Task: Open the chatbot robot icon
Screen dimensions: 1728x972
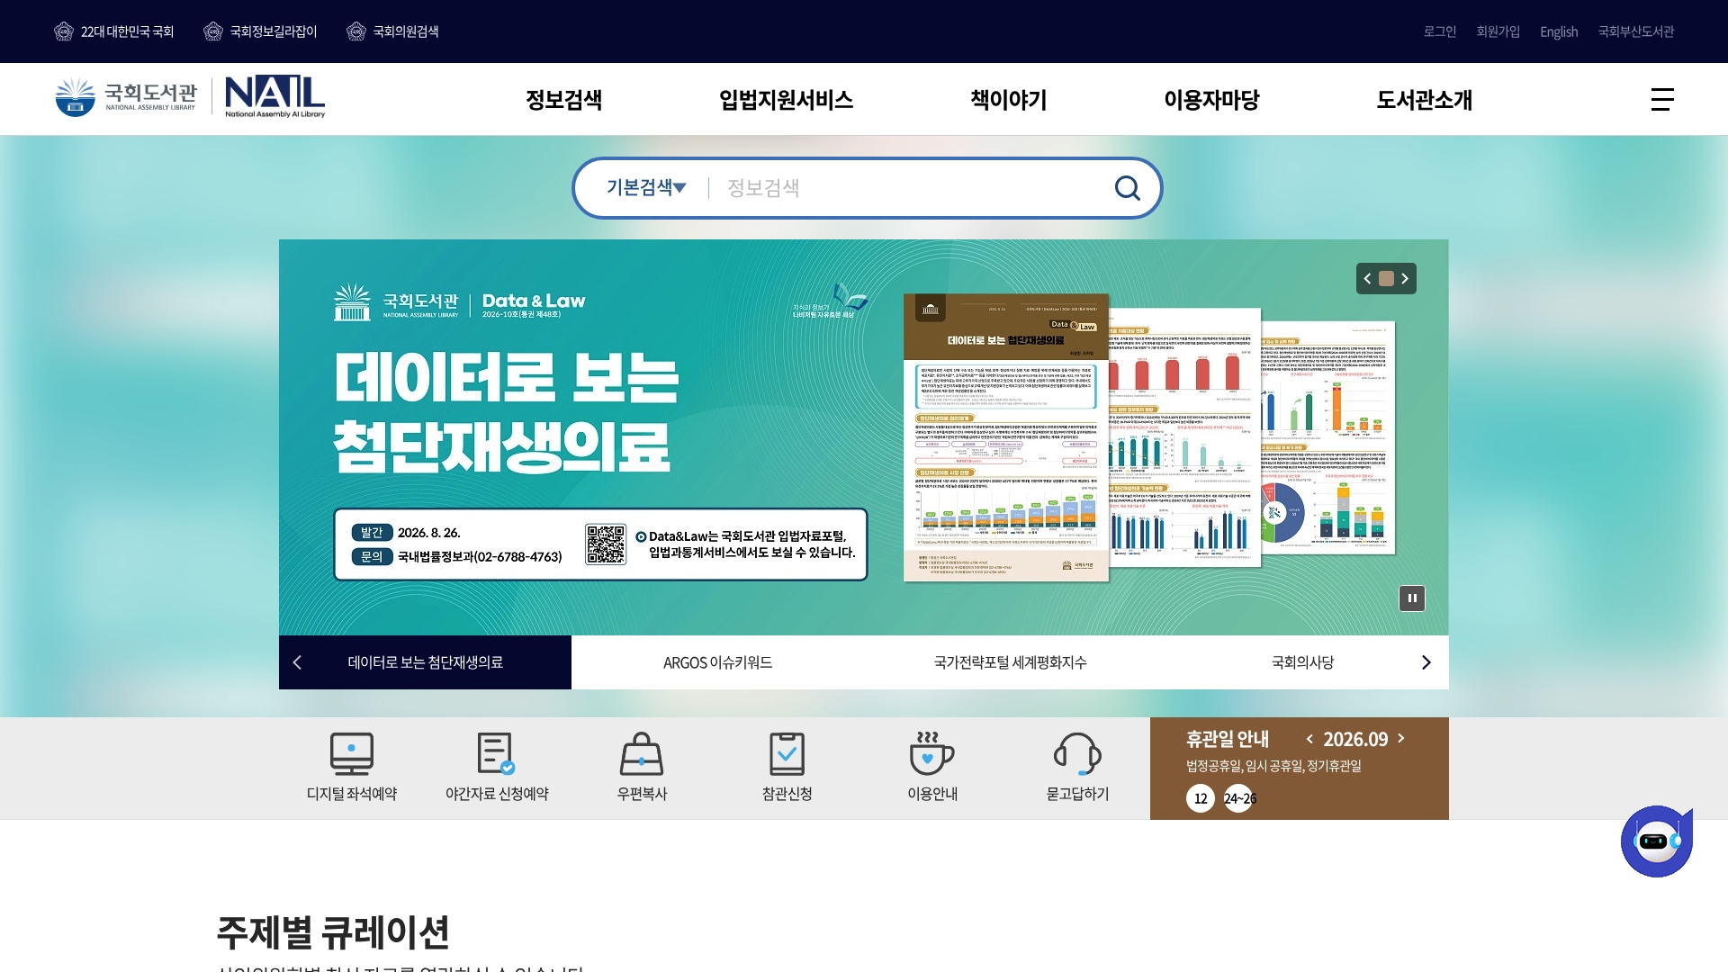Action: click(x=1656, y=841)
